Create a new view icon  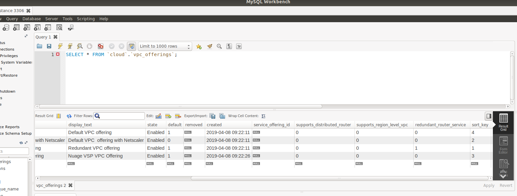coord(27,28)
